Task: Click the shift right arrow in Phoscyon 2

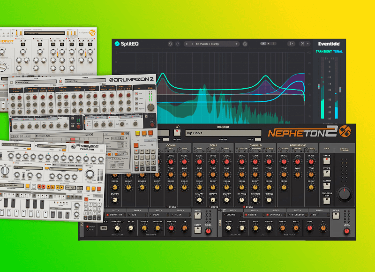Action: 62,187
